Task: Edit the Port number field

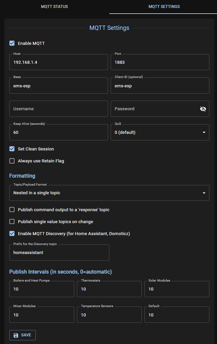Action: [160, 62]
